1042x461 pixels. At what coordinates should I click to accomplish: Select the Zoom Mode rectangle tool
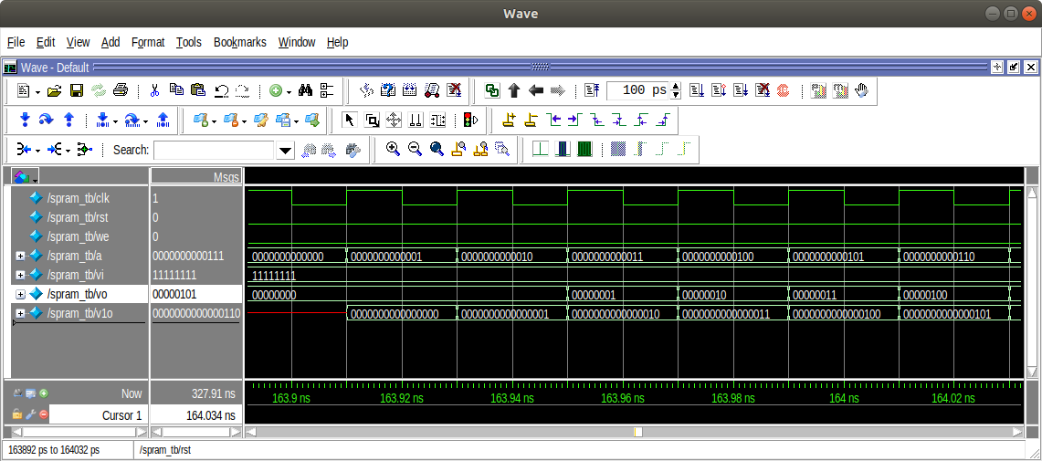[x=373, y=120]
